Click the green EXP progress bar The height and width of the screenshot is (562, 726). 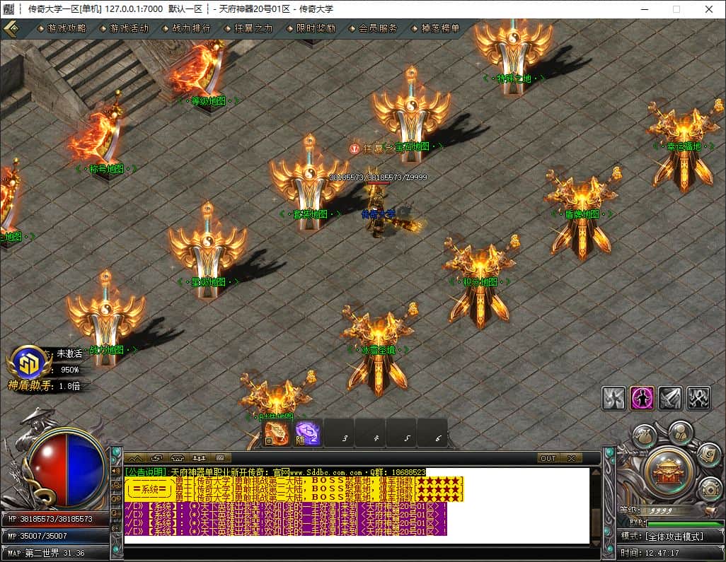pos(684,524)
